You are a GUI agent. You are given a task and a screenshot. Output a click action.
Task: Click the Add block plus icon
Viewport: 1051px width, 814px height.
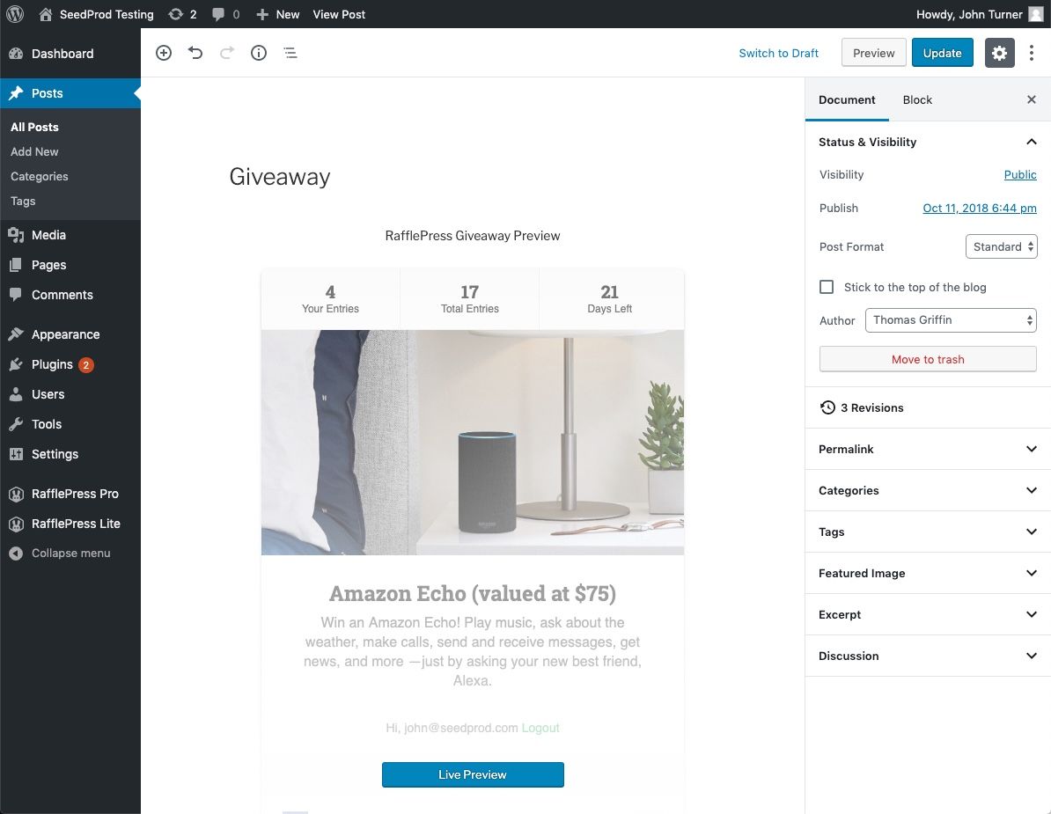coord(164,53)
